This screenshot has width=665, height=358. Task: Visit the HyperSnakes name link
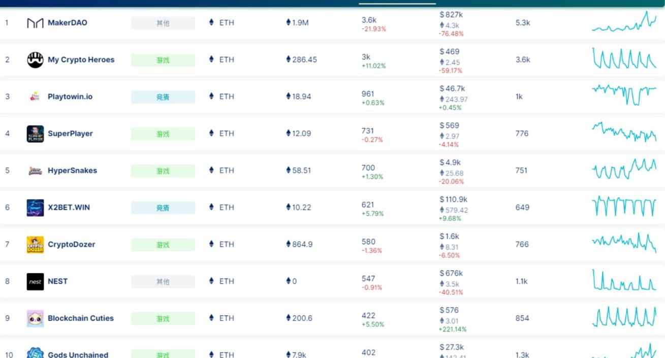[x=72, y=171]
